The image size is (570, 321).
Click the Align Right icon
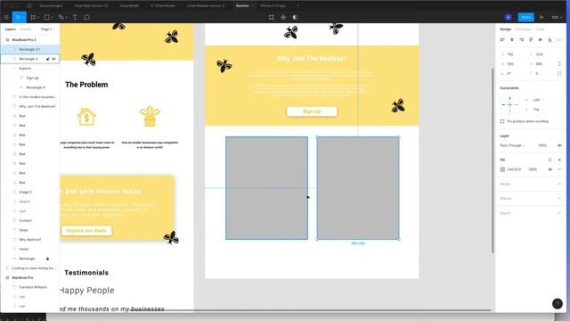(522, 39)
